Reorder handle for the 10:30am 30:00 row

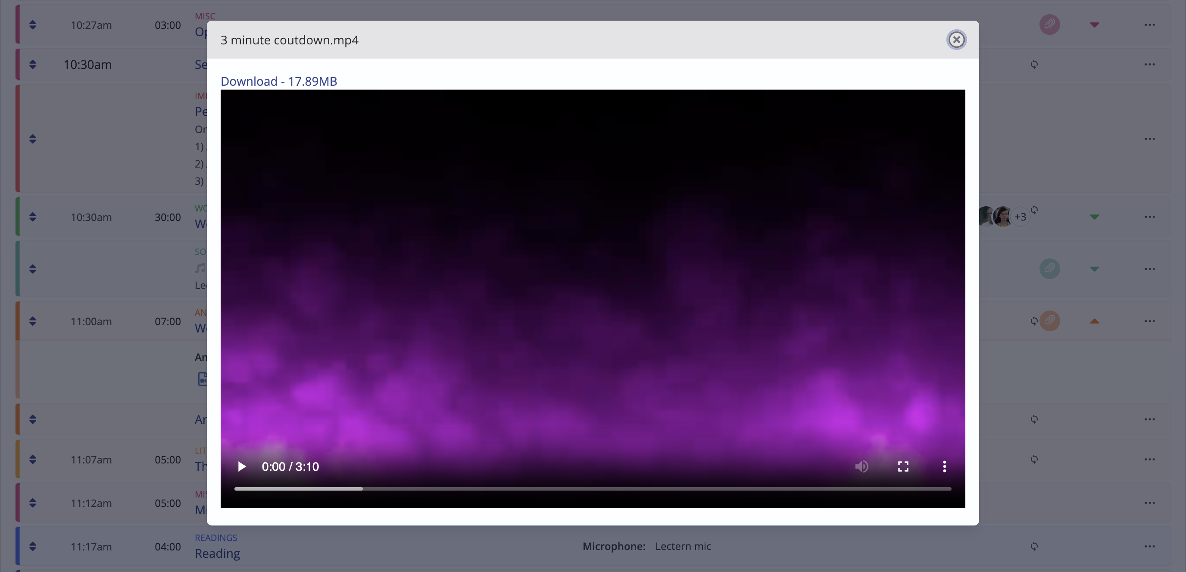(x=33, y=217)
